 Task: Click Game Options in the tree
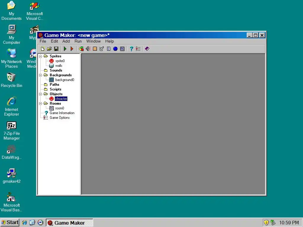click(59, 118)
